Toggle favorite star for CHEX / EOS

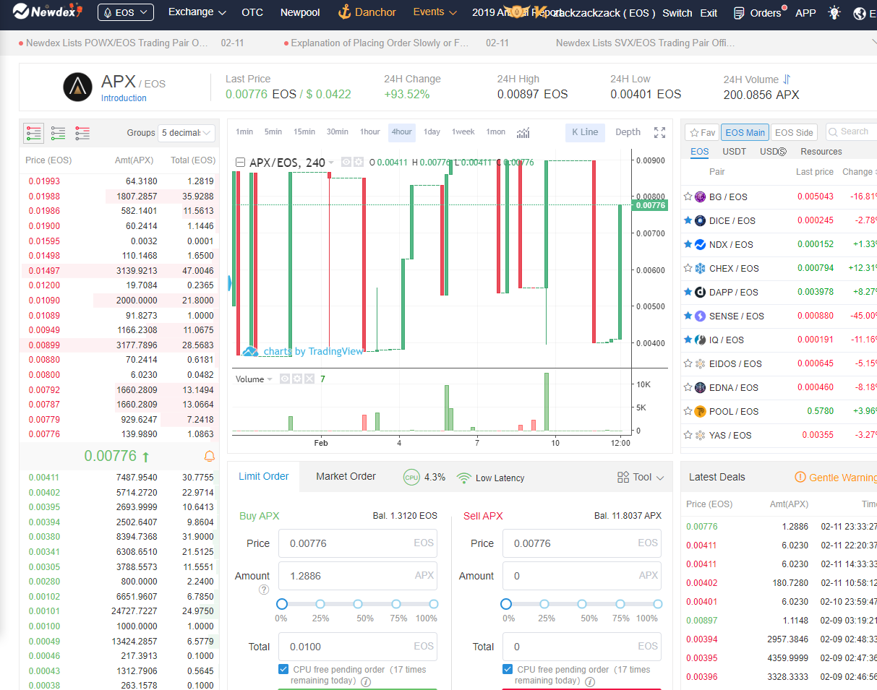coord(688,268)
